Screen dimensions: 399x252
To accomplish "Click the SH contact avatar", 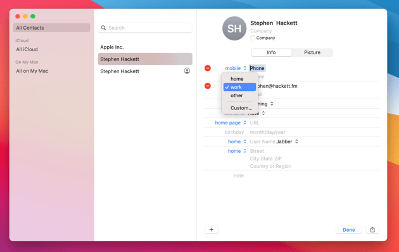I will point(234,28).
